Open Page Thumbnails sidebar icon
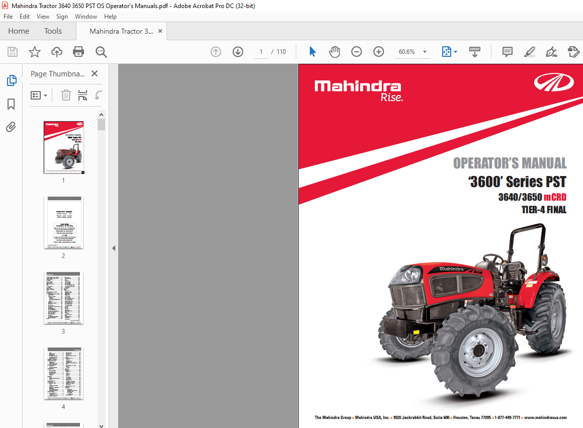The image size is (583, 428). [x=12, y=80]
